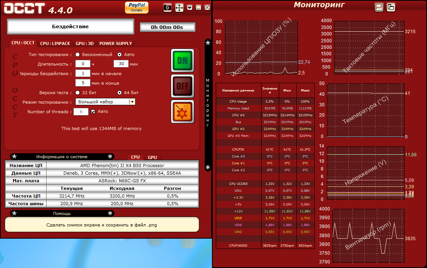The height and width of the screenshot is (268, 427).
Task: Click the 0h 00m 00s timer display
Action: tap(167, 27)
